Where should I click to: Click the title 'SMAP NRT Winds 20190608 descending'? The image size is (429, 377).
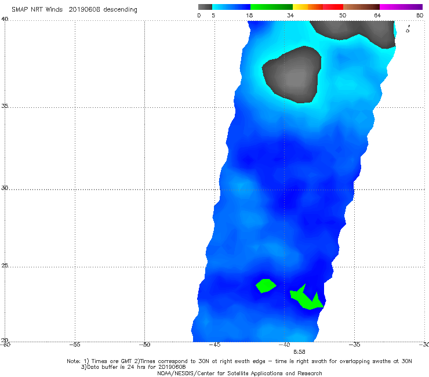pyautogui.click(x=74, y=10)
